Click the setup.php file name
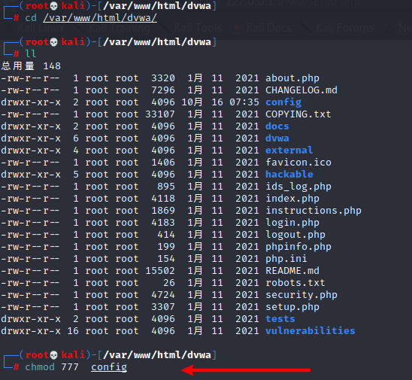The height and width of the screenshot is (380, 412). [292, 307]
